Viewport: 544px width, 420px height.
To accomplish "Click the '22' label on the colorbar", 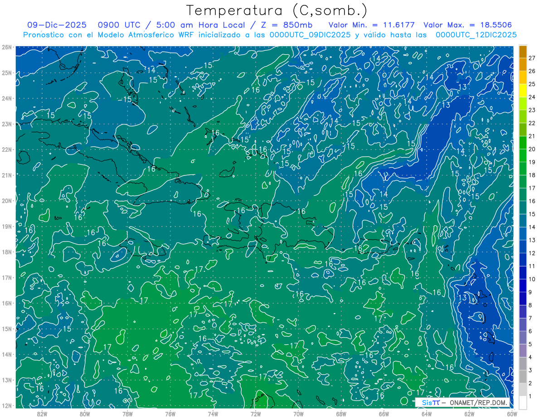I will coord(532,123).
